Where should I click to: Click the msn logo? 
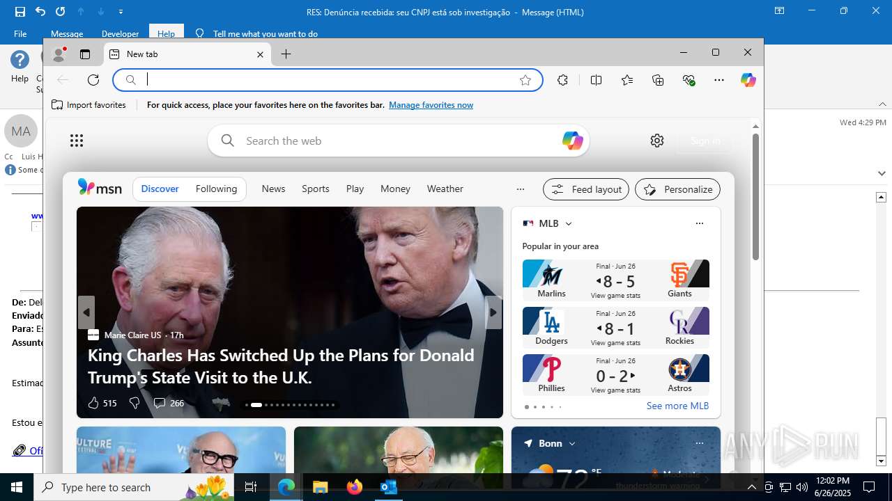point(100,188)
